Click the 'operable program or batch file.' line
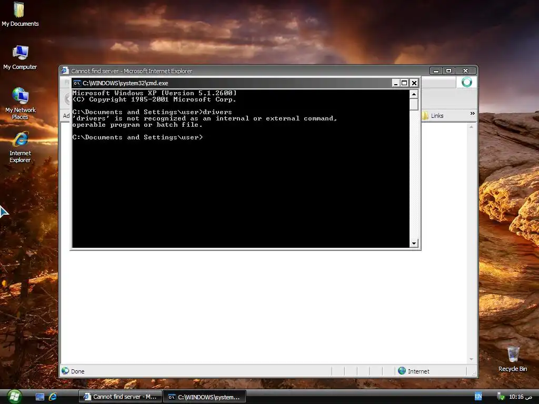539x404 pixels. 137,125
